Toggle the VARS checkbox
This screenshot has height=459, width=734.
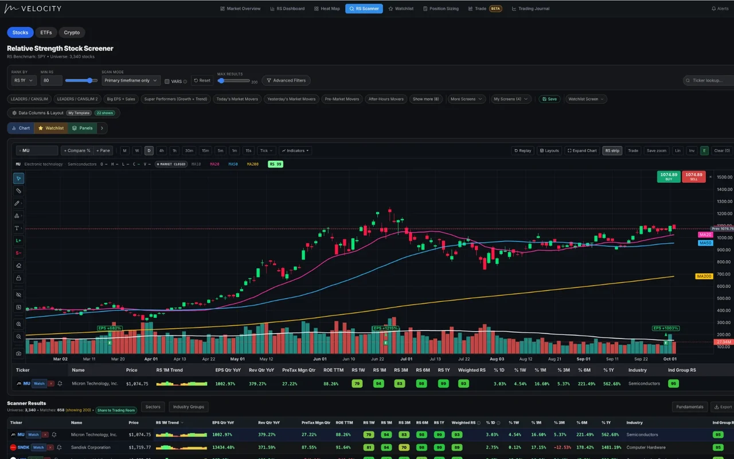[x=167, y=81]
